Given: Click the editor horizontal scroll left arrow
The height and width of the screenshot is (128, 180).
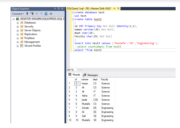Looking at the screenshot, I should (81, 70).
